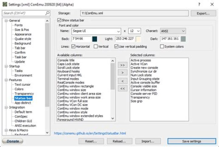Image resolution: width=219 pixels, height=147 pixels.
Task: Select 'Active process' in Selected columns
Action: 141,60
